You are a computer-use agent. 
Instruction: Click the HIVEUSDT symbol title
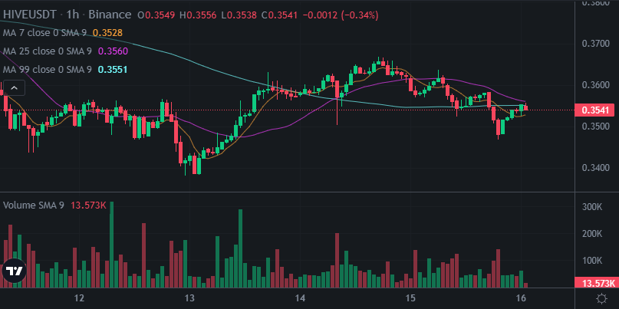[31, 15]
